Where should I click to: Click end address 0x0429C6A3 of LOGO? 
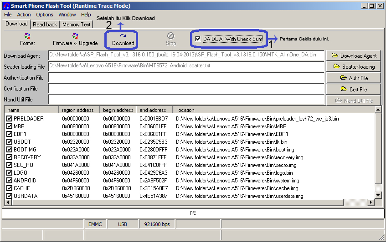(154, 173)
